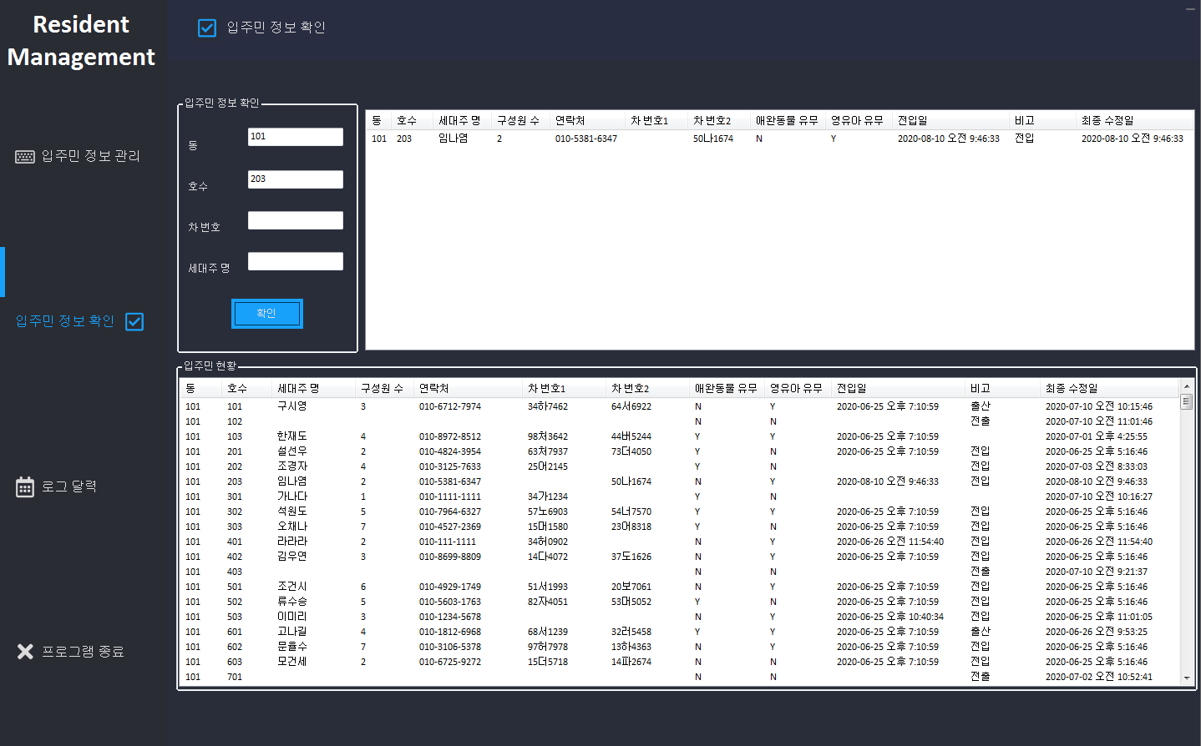Select the 설선우 row in the resident list
Viewport: 1201px width, 746px height.
pos(418,451)
